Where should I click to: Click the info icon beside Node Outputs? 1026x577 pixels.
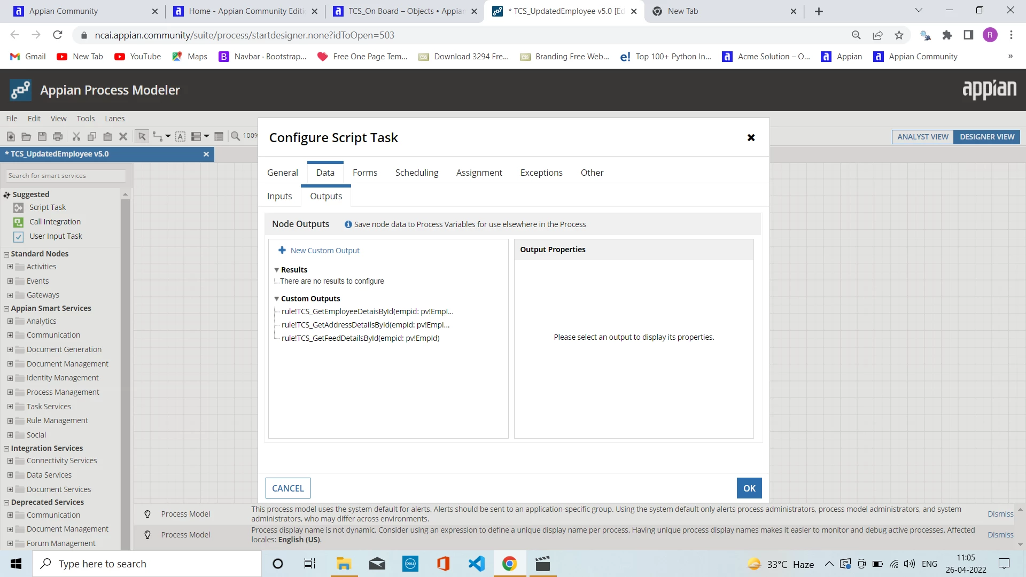pos(348,224)
